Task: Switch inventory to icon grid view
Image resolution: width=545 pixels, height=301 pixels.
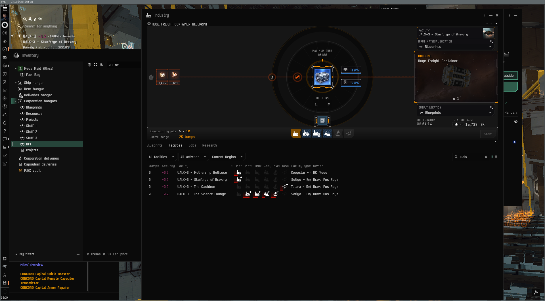Action: 95,65
